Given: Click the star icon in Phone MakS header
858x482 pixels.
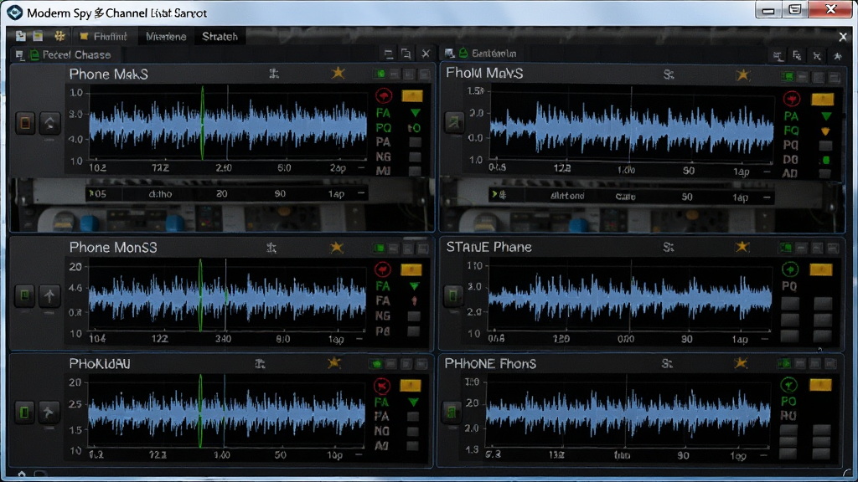Looking at the screenshot, I should click(x=339, y=73).
